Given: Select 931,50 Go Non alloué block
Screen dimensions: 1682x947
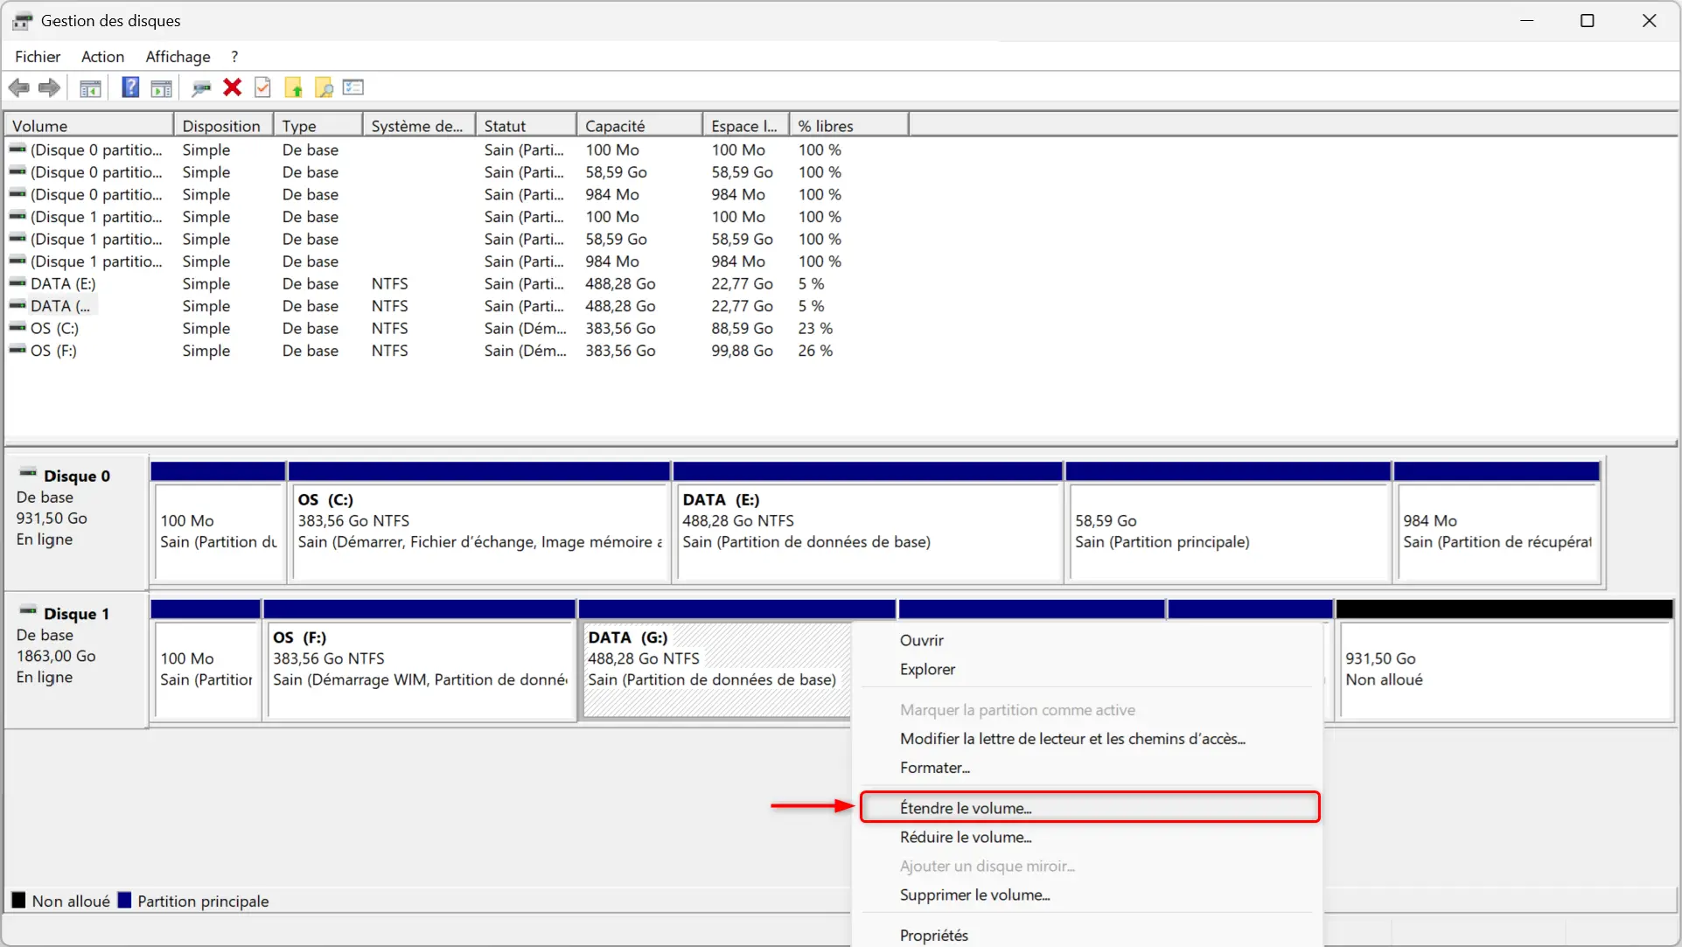Looking at the screenshot, I should (x=1504, y=661).
